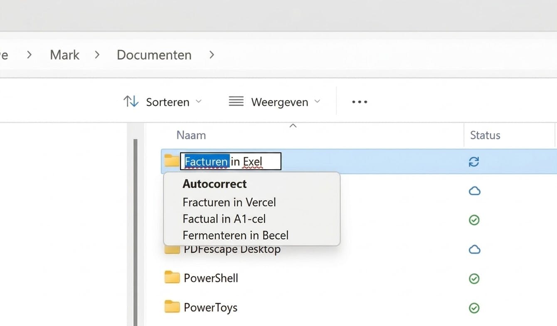This screenshot has width=557, height=326.
Task: Open the See more ellipsis menu
Action: click(x=359, y=101)
